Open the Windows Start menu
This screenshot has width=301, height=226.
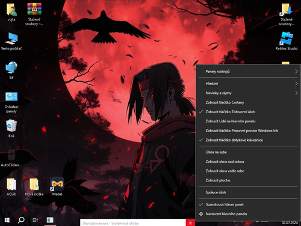7,220
